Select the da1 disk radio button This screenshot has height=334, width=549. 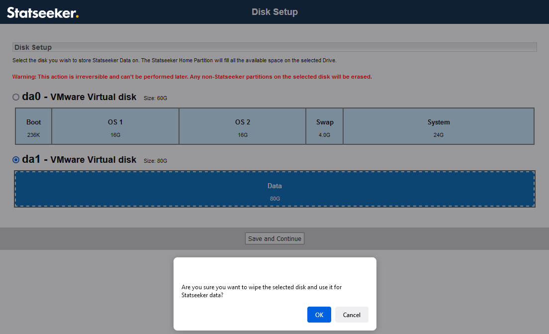(16, 160)
